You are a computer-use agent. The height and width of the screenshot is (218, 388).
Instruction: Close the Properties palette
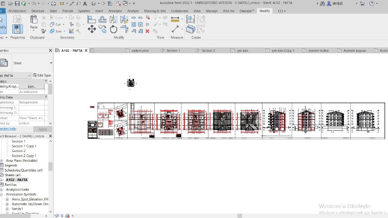click(x=50, y=50)
